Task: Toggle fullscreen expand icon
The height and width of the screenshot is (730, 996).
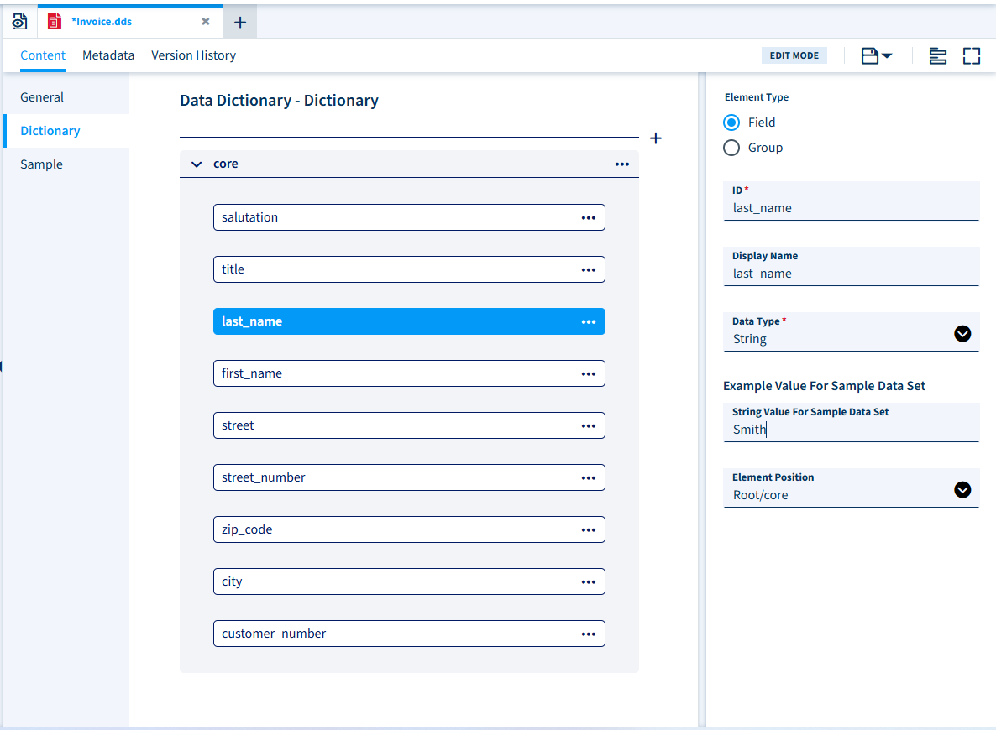Action: 972,56
